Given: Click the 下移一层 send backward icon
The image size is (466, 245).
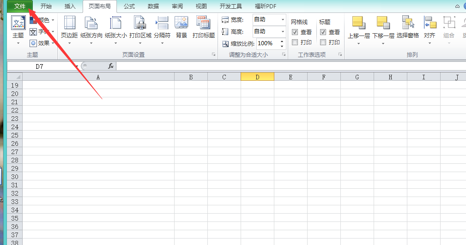Looking at the screenshot, I should click(383, 23).
